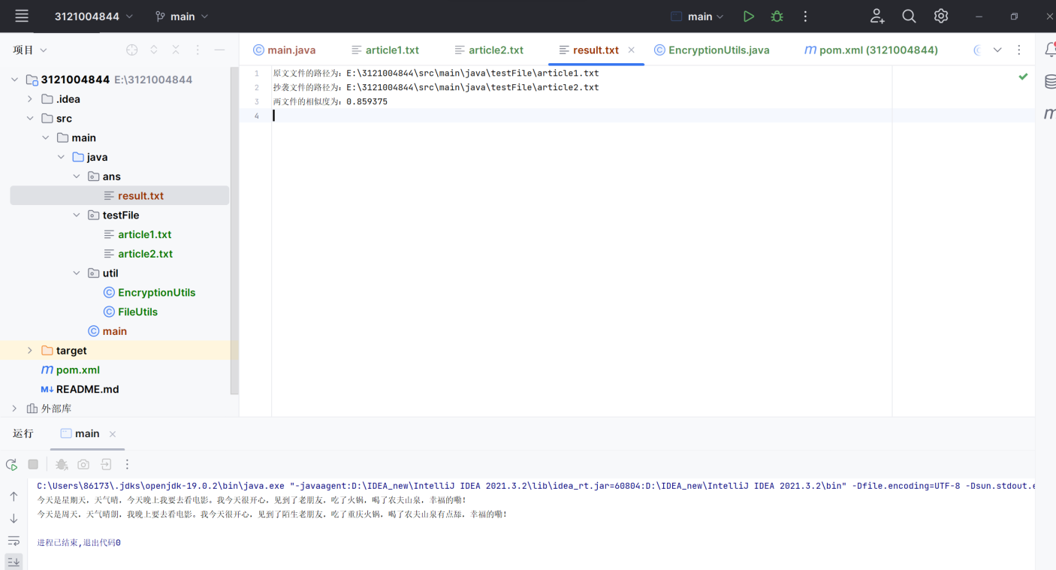
Task: Move up the stack trace arrow
Action: [x=14, y=496]
